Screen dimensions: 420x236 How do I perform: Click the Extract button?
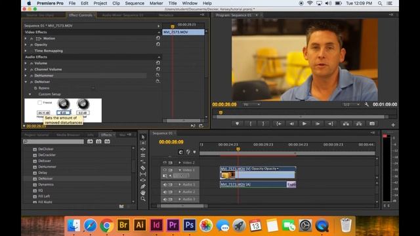[x=359, y=124]
